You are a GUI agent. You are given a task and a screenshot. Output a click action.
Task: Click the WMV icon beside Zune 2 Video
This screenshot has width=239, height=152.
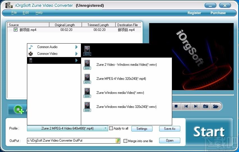(x=87, y=65)
